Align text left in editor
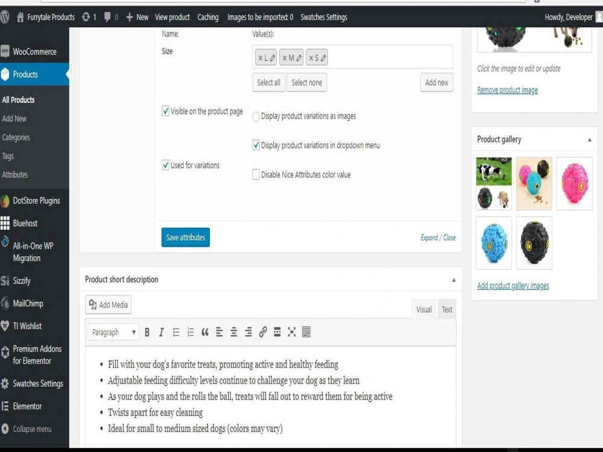The width and height of the screenshot is (603, 452). point(219,332)
